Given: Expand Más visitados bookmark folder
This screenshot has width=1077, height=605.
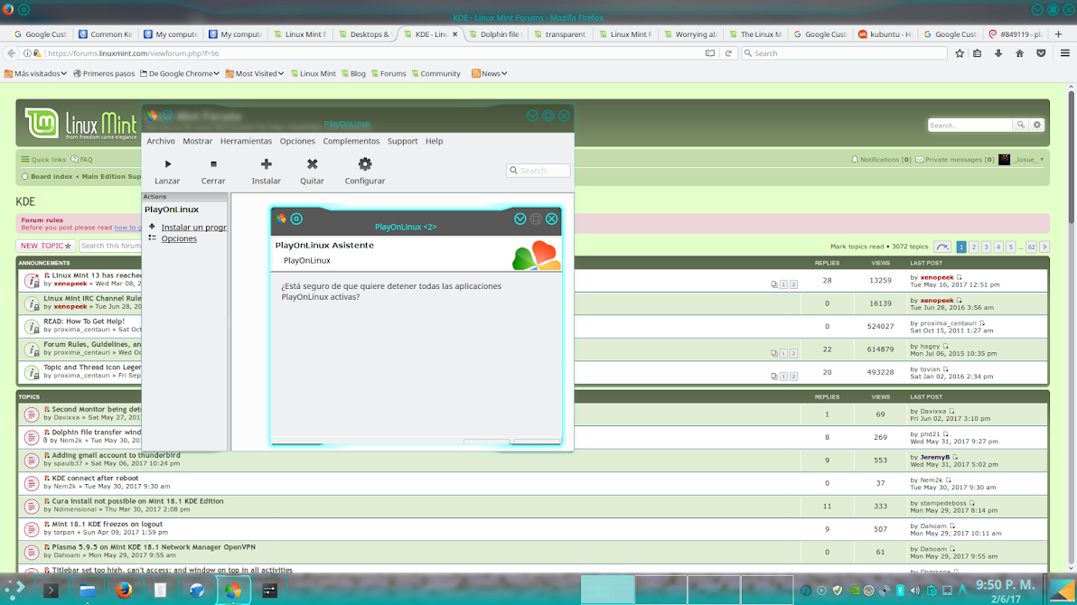Looking at the screenshot, I should click(36, 73).
